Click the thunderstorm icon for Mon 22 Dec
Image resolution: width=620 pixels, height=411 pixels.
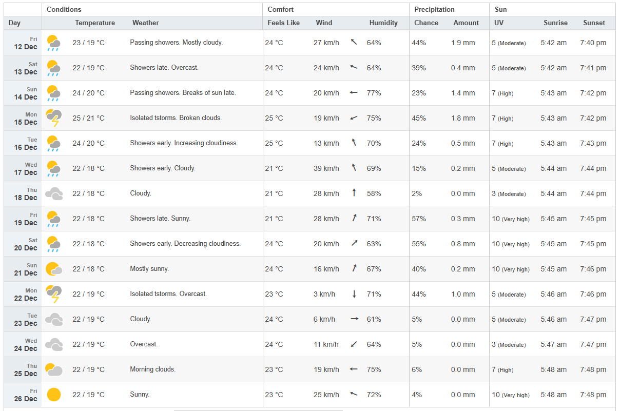tap(53, 294)
